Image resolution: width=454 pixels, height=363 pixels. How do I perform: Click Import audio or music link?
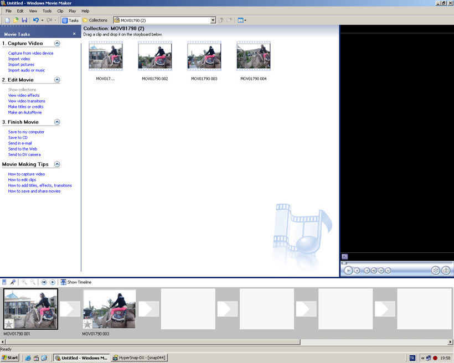[27, 70]
